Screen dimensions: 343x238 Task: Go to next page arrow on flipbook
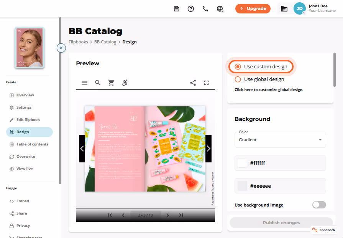(x=208, y=149)
